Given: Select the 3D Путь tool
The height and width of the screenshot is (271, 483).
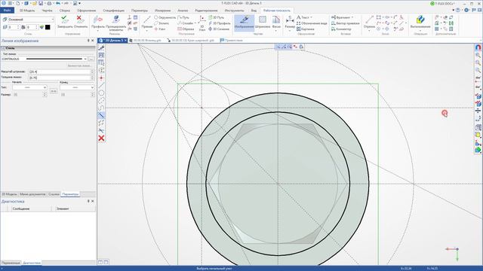Looking at the screenshot, I should tap(217, 17).
